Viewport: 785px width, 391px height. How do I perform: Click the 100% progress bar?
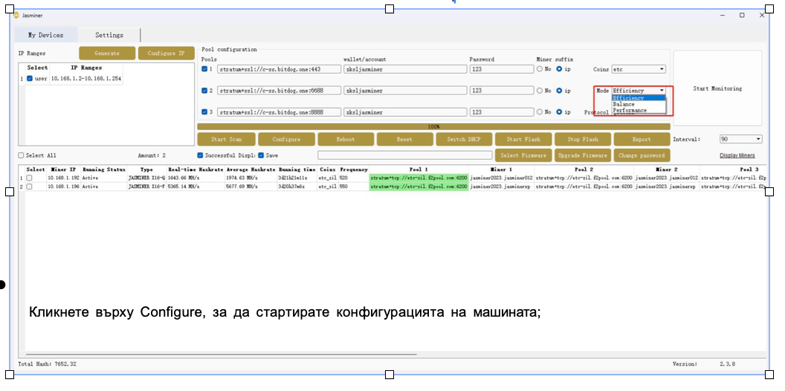433,126
